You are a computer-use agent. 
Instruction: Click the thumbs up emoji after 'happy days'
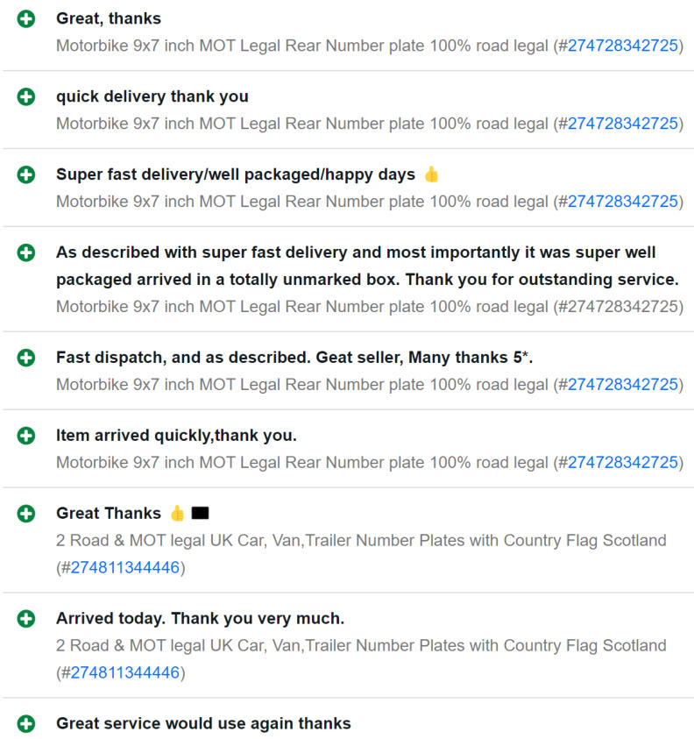(x=431, y=174)
